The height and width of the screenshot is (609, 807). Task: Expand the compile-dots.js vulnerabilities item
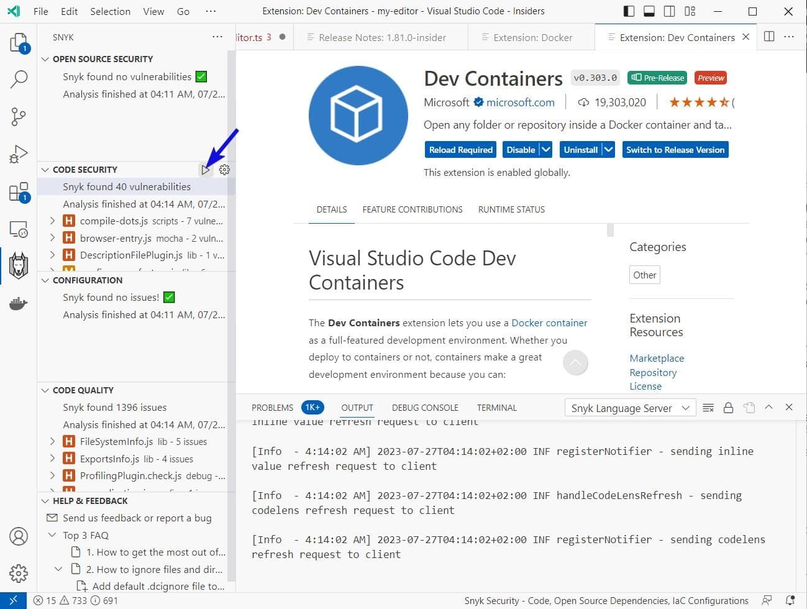click(x=52, y=221)
